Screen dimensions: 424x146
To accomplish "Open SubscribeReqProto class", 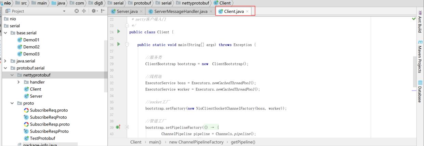I will [x=48, y=117].
